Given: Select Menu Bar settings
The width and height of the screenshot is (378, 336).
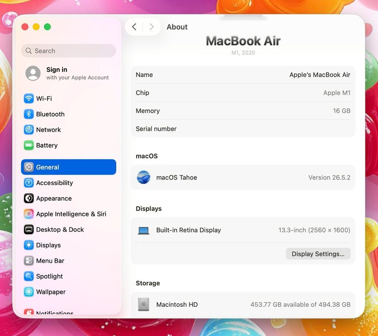Looking at the screenshot, I should point(69,261).
